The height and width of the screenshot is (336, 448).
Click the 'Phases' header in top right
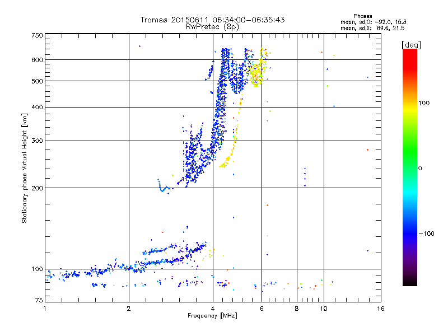[x=362, y=16]
